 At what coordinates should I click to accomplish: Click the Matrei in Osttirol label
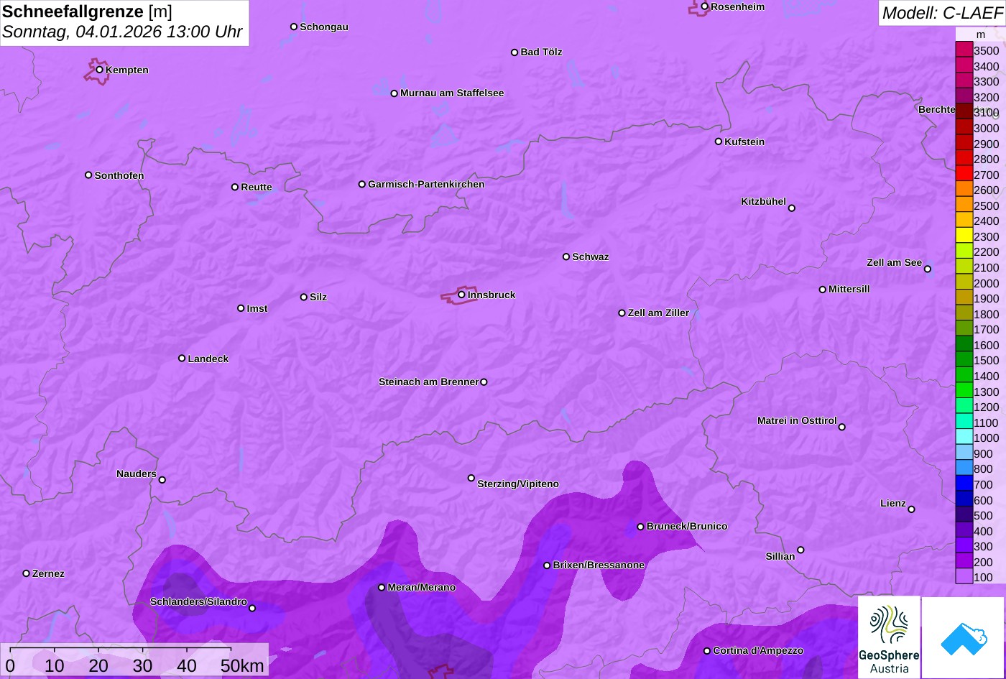point(797,420)
